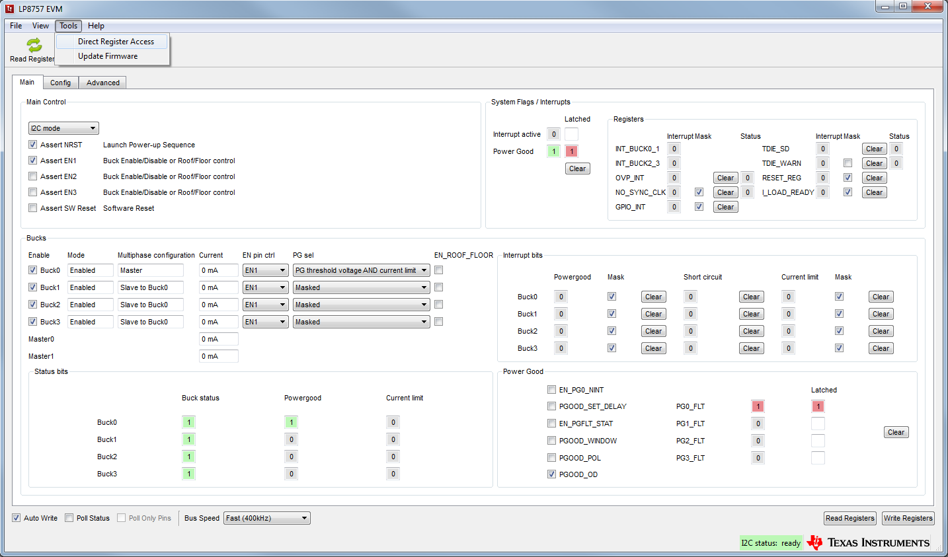The width and height of the screenshot is (948, 557).
Task: Click Clear for OVP_INT
Action: (726, 178)
